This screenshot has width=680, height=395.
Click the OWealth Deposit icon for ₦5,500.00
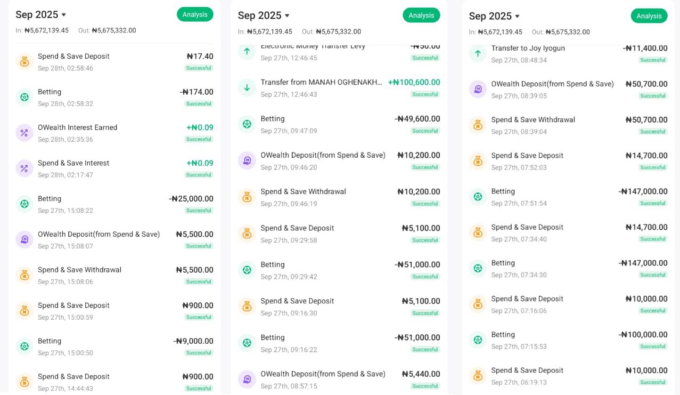pyautogui.click(x=25, y=240)
